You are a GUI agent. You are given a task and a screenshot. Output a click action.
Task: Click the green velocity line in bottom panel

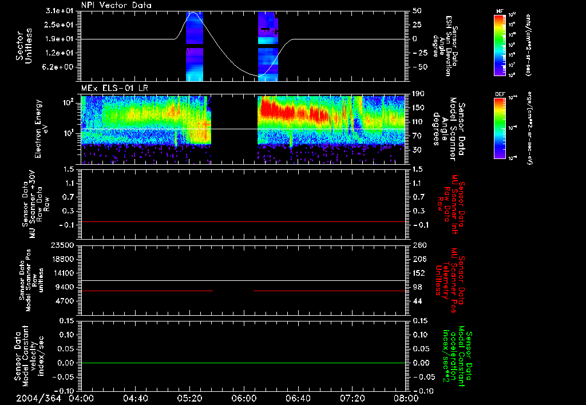click(x=243, y=363)
